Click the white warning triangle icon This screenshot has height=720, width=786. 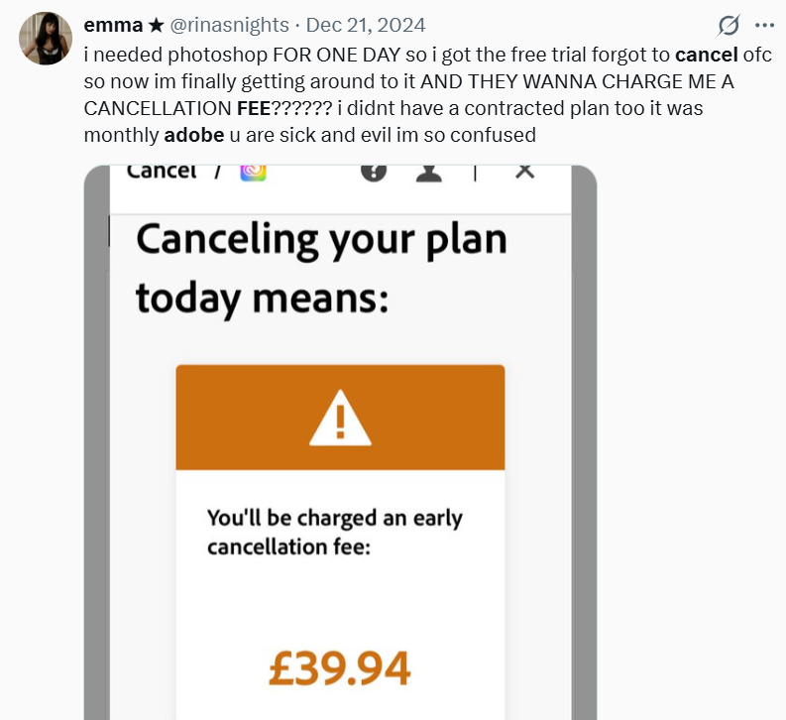(x=340, y=418)
